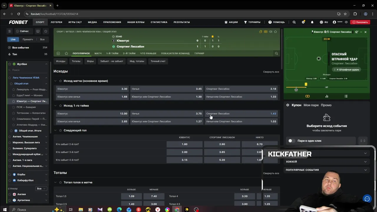
Task: Open the СТАТИСТИКА menu item
Action: coord(159,22)
